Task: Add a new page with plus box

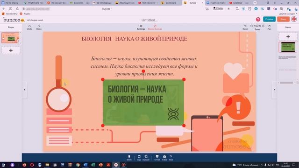Action: 11,50
